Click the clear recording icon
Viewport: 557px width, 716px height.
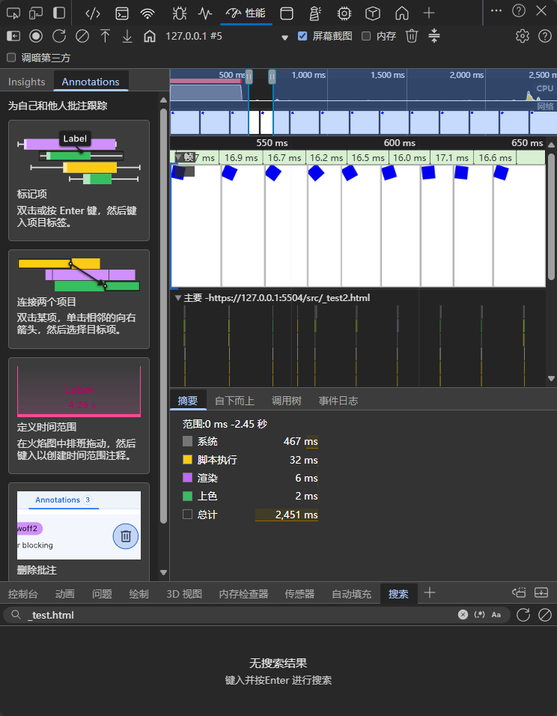click(82, 36)
